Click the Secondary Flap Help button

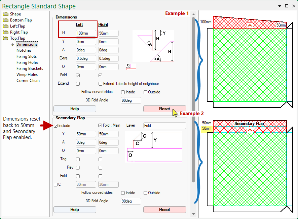(75, 210)
